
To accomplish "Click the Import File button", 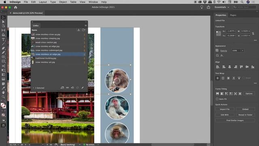I will click(x=225, y=109).
